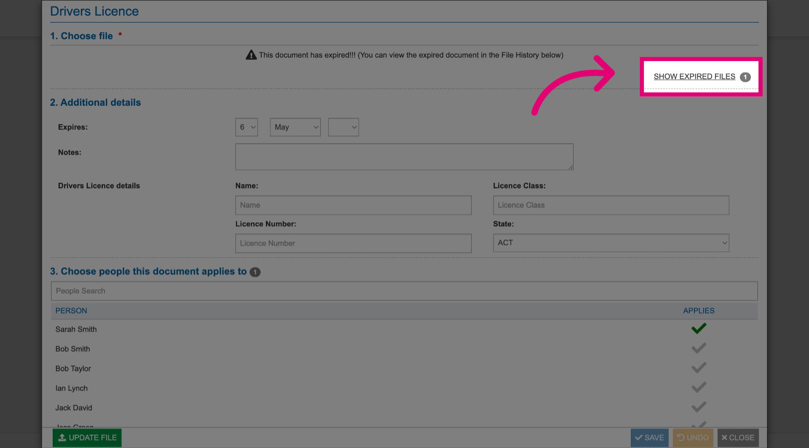Click the Drivers Licence dialog title
Viewport: 809px width, 448px height.
pos(94,11)
